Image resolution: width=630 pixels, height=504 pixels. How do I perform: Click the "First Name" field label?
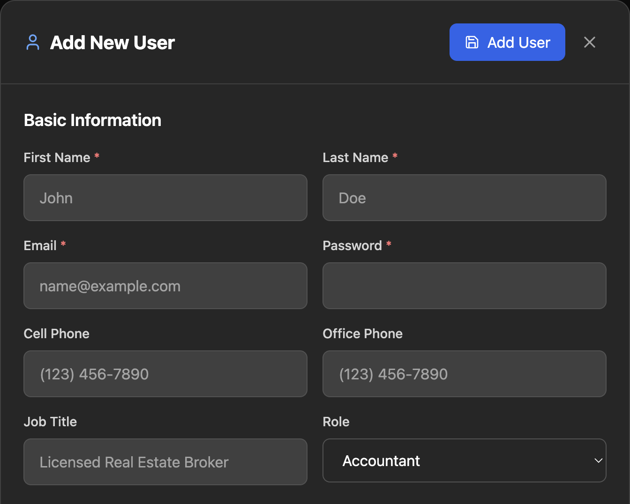coord(57,157)
